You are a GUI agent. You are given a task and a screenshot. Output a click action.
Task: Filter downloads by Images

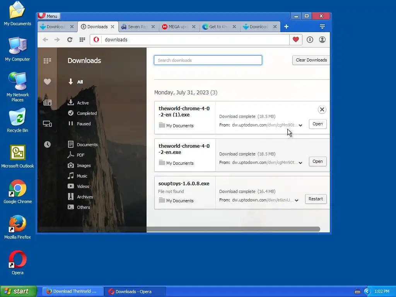(79, 166)
